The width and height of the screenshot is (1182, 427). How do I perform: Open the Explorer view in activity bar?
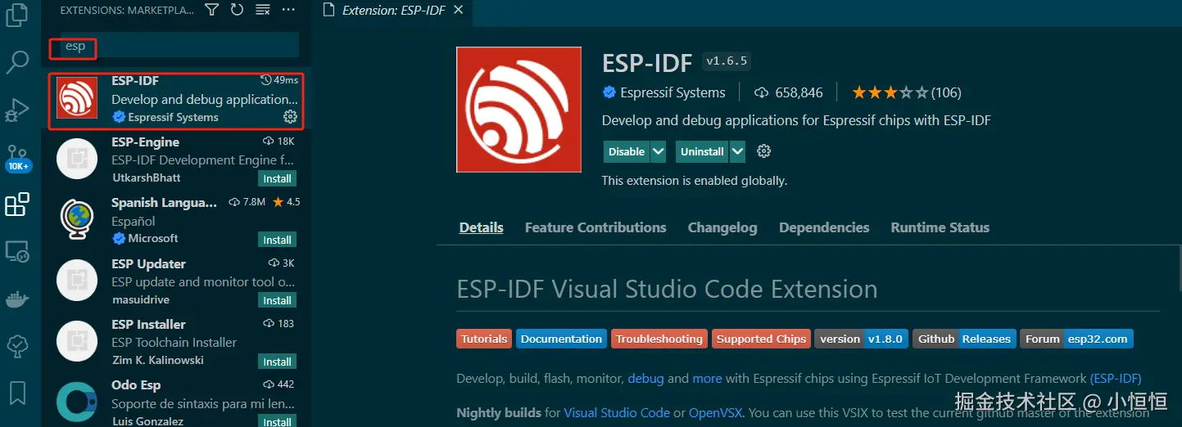click(x=17, y=14)
